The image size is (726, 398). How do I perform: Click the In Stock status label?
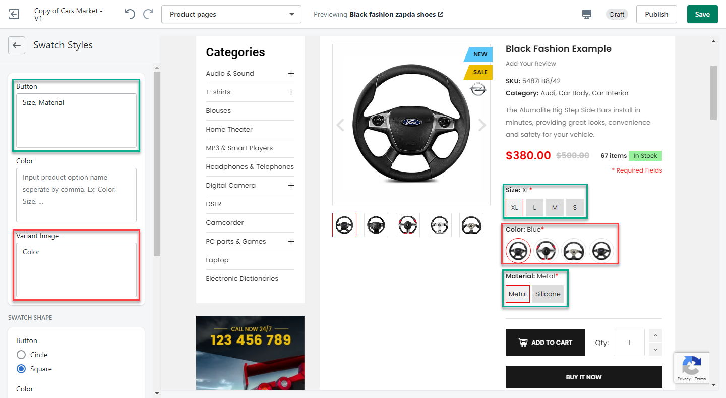645,156
